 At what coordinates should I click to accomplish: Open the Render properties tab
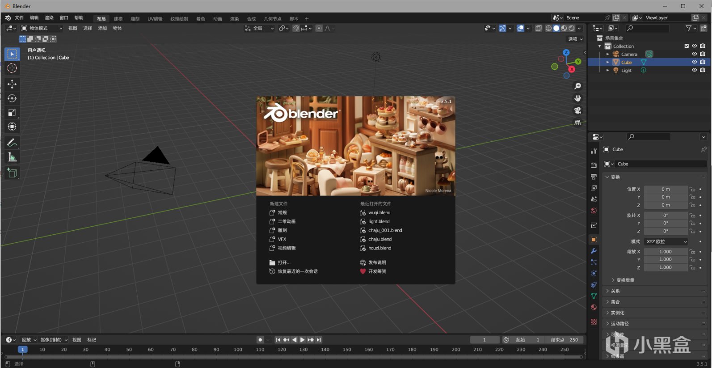594,165
